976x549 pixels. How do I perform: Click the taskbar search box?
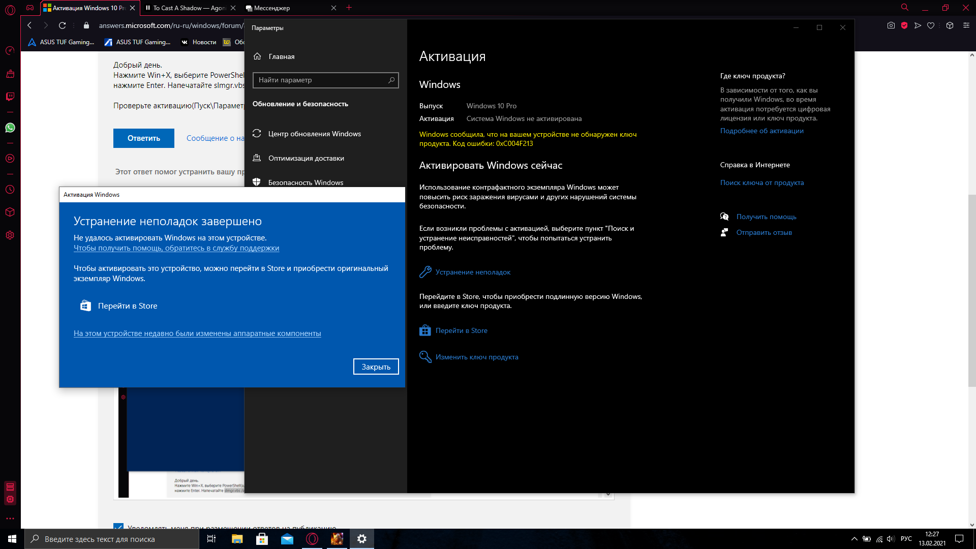[x=112, y=539]
